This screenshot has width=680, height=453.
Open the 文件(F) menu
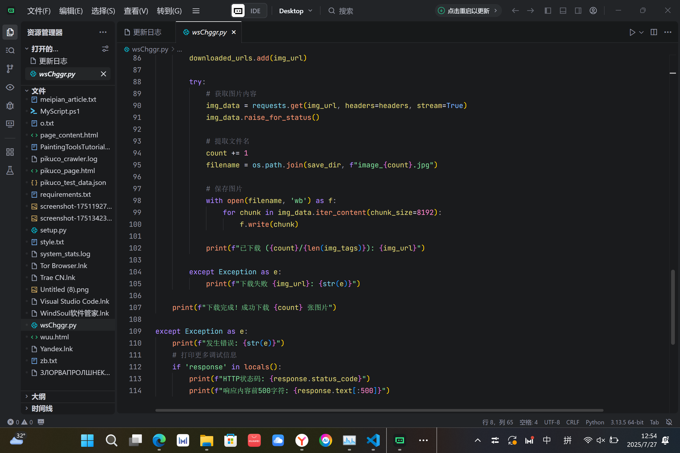[39, 11]
